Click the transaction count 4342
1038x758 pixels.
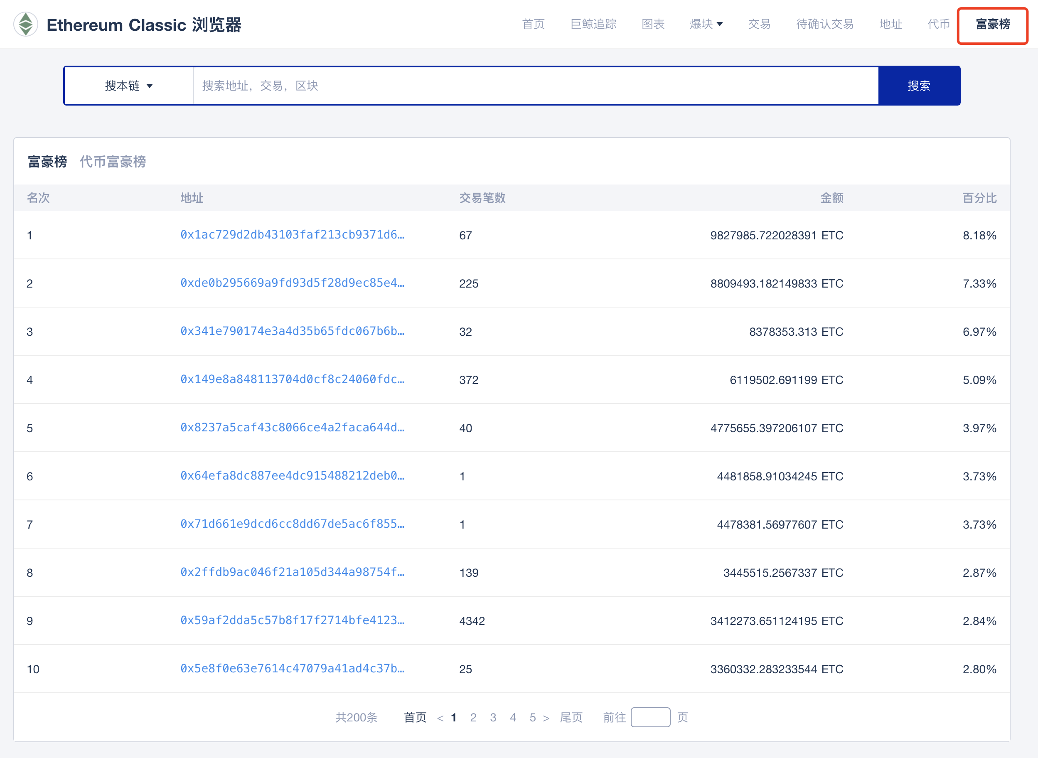click(x=472, y=621)
